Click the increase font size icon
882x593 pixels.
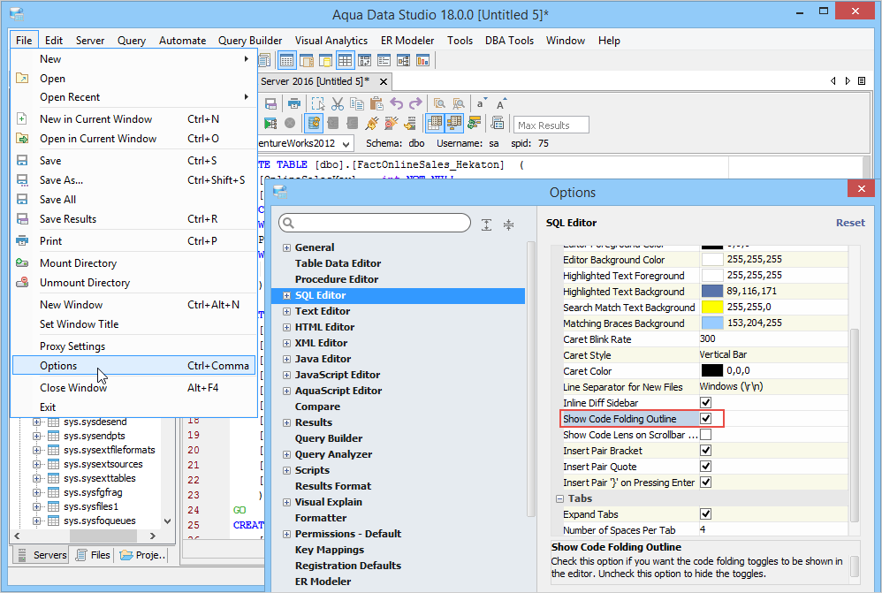pyautogui.click(x=500, y=103)
